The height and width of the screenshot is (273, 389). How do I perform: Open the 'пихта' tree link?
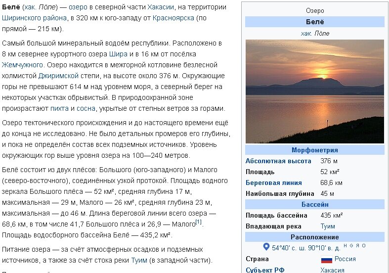coord(59,108)
